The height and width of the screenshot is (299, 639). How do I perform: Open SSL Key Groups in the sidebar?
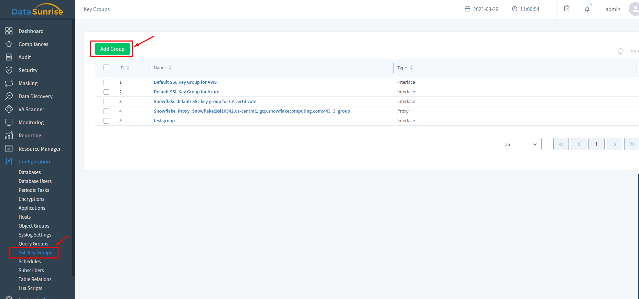(35, 253)
